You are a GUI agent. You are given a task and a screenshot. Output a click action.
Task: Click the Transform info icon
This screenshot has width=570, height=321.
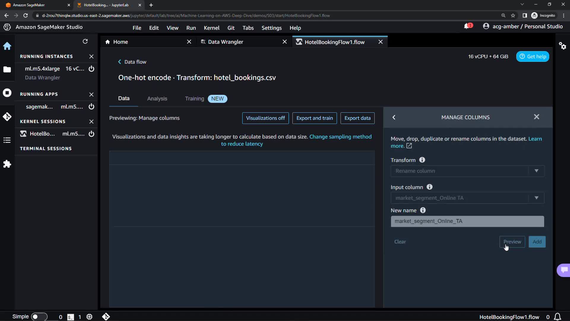point(422,160)
